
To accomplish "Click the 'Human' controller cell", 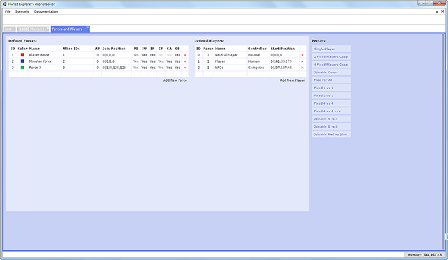I will 259,61.
